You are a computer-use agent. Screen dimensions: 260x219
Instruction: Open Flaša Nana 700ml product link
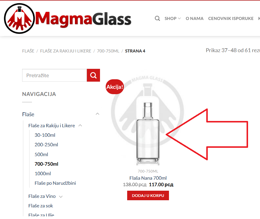point(148,178)
